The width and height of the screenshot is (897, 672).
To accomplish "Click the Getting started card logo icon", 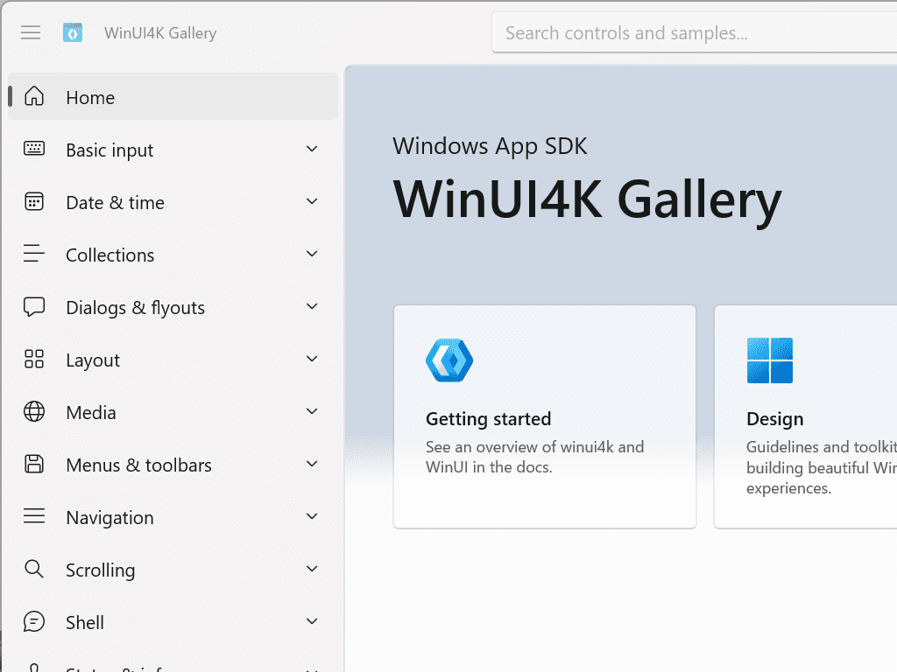I will coord(449,360).
